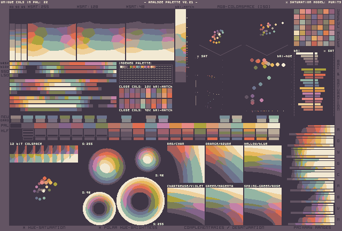
Task: Open the hue-brightness chart under %SAT:128
Action: pyautogui.click(x=101, y=41)
